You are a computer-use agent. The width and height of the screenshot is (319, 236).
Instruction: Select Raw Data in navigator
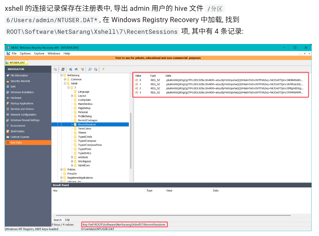[x=28, y=143]
